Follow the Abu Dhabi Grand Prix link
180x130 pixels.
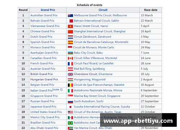(x=44, y=128)
